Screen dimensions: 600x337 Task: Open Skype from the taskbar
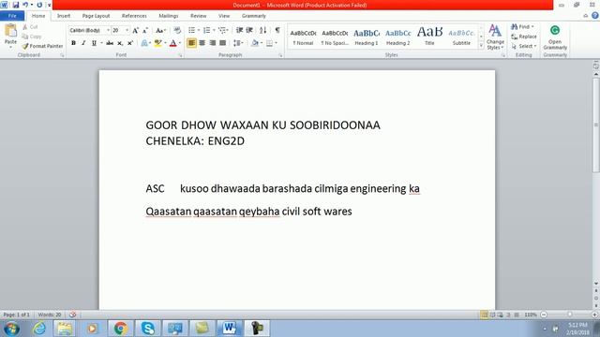point(148,329)
